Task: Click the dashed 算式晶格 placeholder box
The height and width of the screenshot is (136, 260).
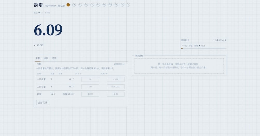Action: point(179,66)
